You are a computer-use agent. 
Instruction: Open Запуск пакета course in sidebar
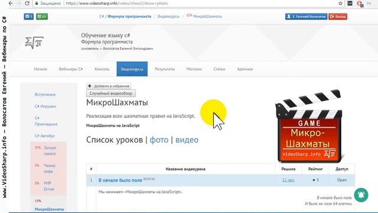pos(50,150)
